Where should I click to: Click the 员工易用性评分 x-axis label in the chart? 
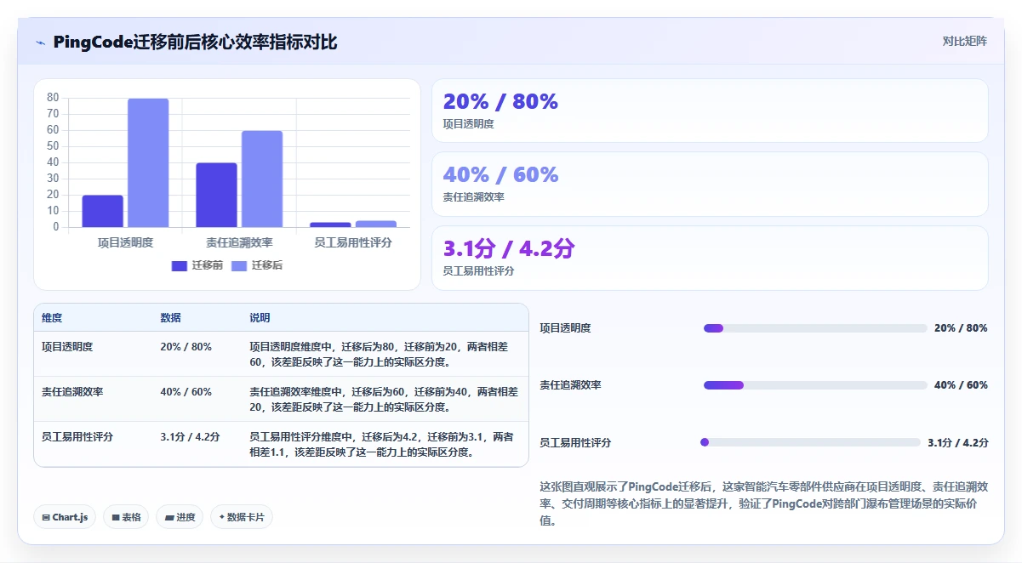353,242
